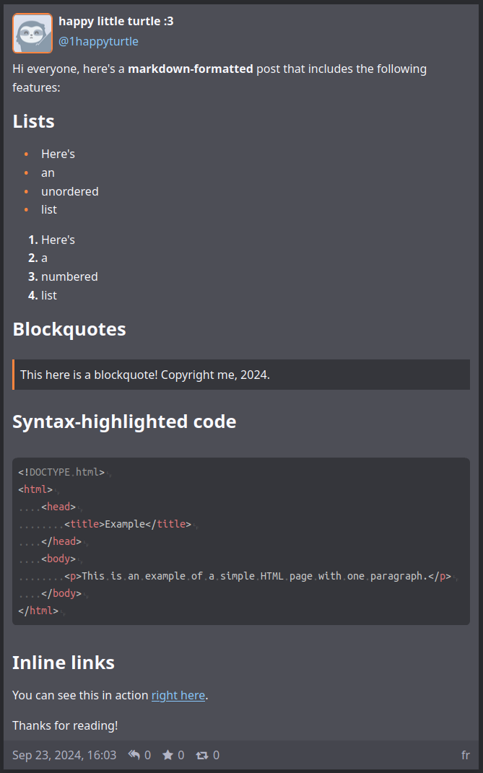Viewport: 483px width, 773px height.
Task: Open the Sep 23, 2024 timestamp permalink
Action: click(64, 755)
